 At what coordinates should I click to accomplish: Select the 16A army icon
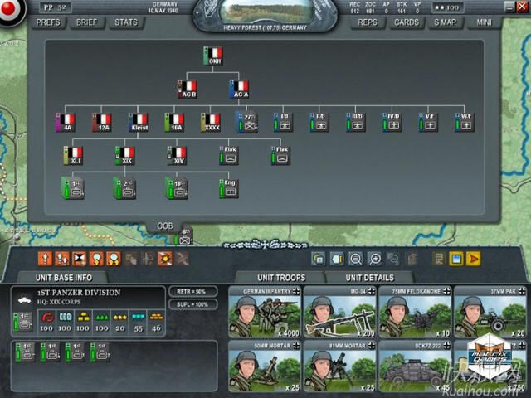174,123
